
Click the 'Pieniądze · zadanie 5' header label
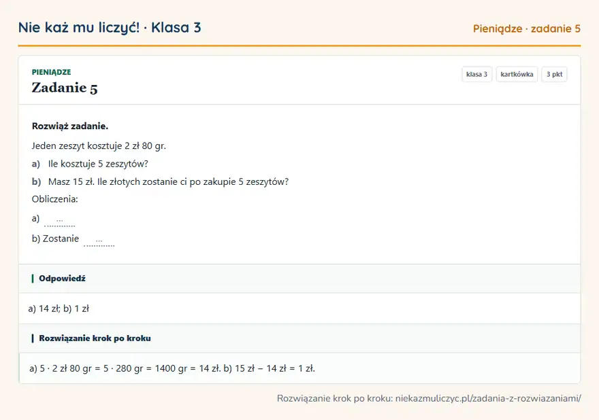(526, 29)
